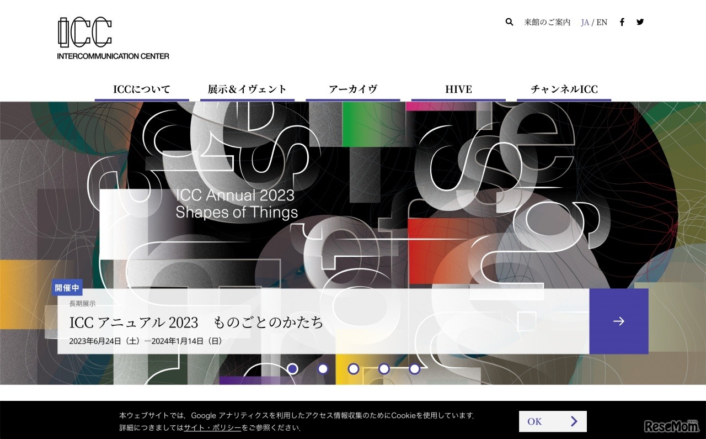Open the ICCについて navigation item
Viewport: 706px width, 439px height.
coord(142,89)
